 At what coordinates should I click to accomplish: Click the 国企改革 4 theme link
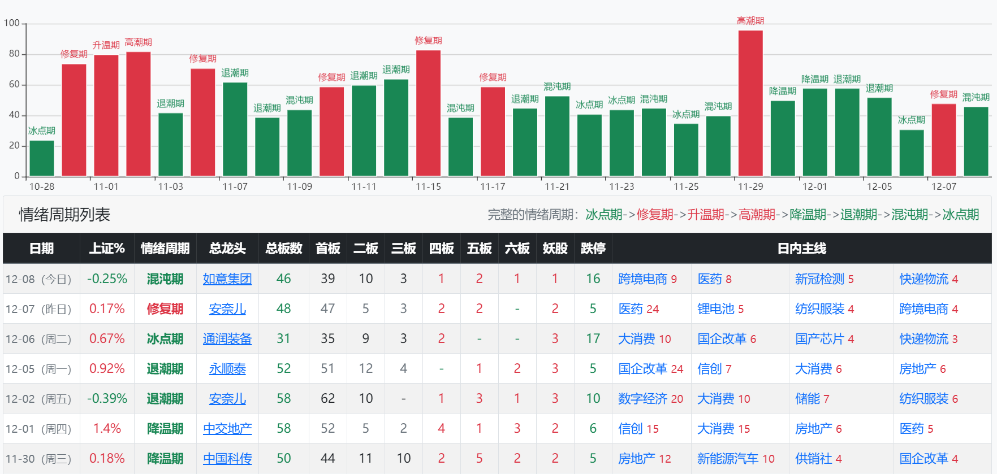click(929, 459)
